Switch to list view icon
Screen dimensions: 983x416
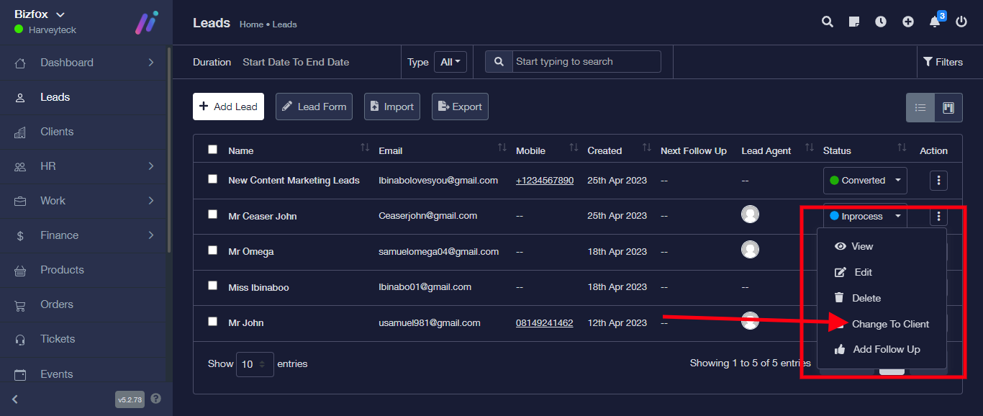tap(920, 108)
